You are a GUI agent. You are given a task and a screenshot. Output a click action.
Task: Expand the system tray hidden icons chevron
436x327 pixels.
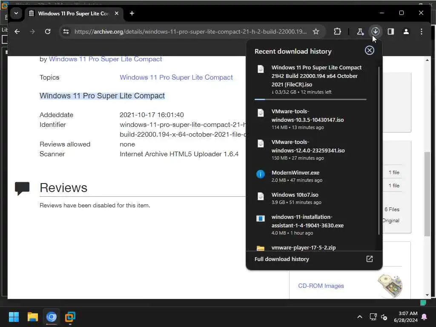coord(359,317)
